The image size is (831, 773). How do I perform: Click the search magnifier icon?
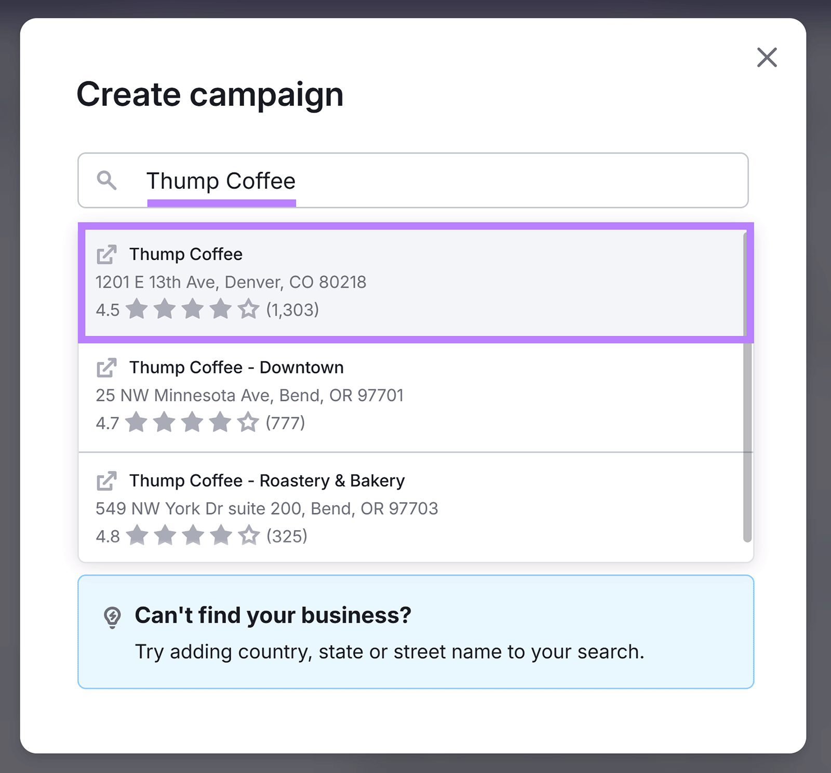[106, 181]
